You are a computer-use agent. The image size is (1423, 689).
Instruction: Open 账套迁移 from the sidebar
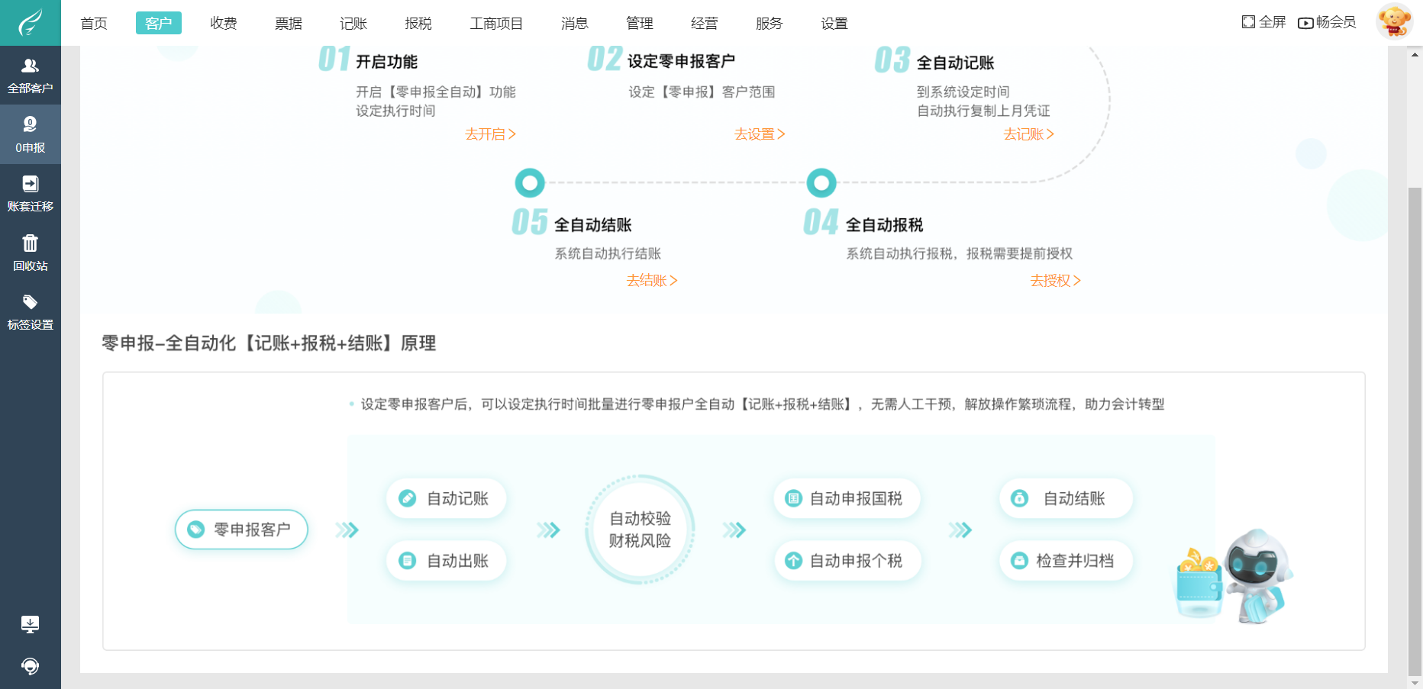coord(31,193)
